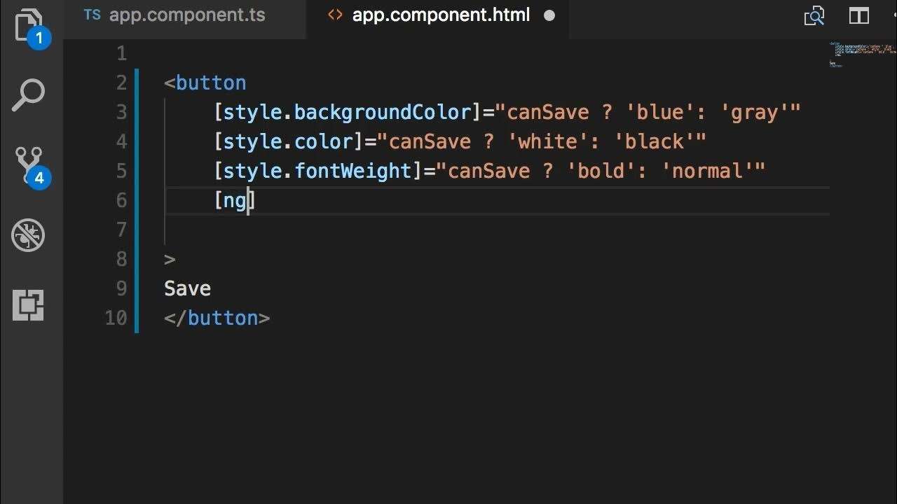Open the Debug view

point(29,235)
